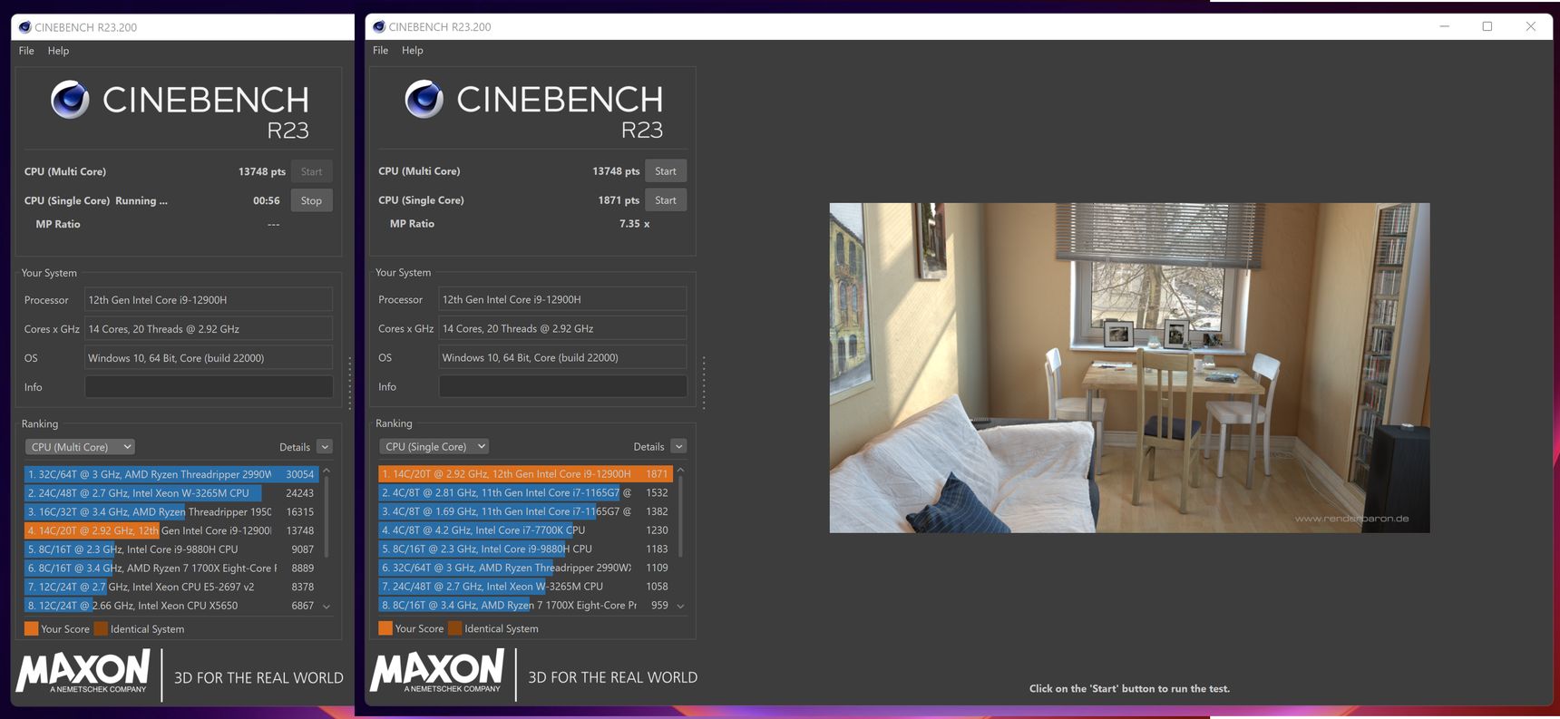This screenshot has width=1560, height=719.
Task: Click Maxon logo in right window
Action: coord(436,671)
